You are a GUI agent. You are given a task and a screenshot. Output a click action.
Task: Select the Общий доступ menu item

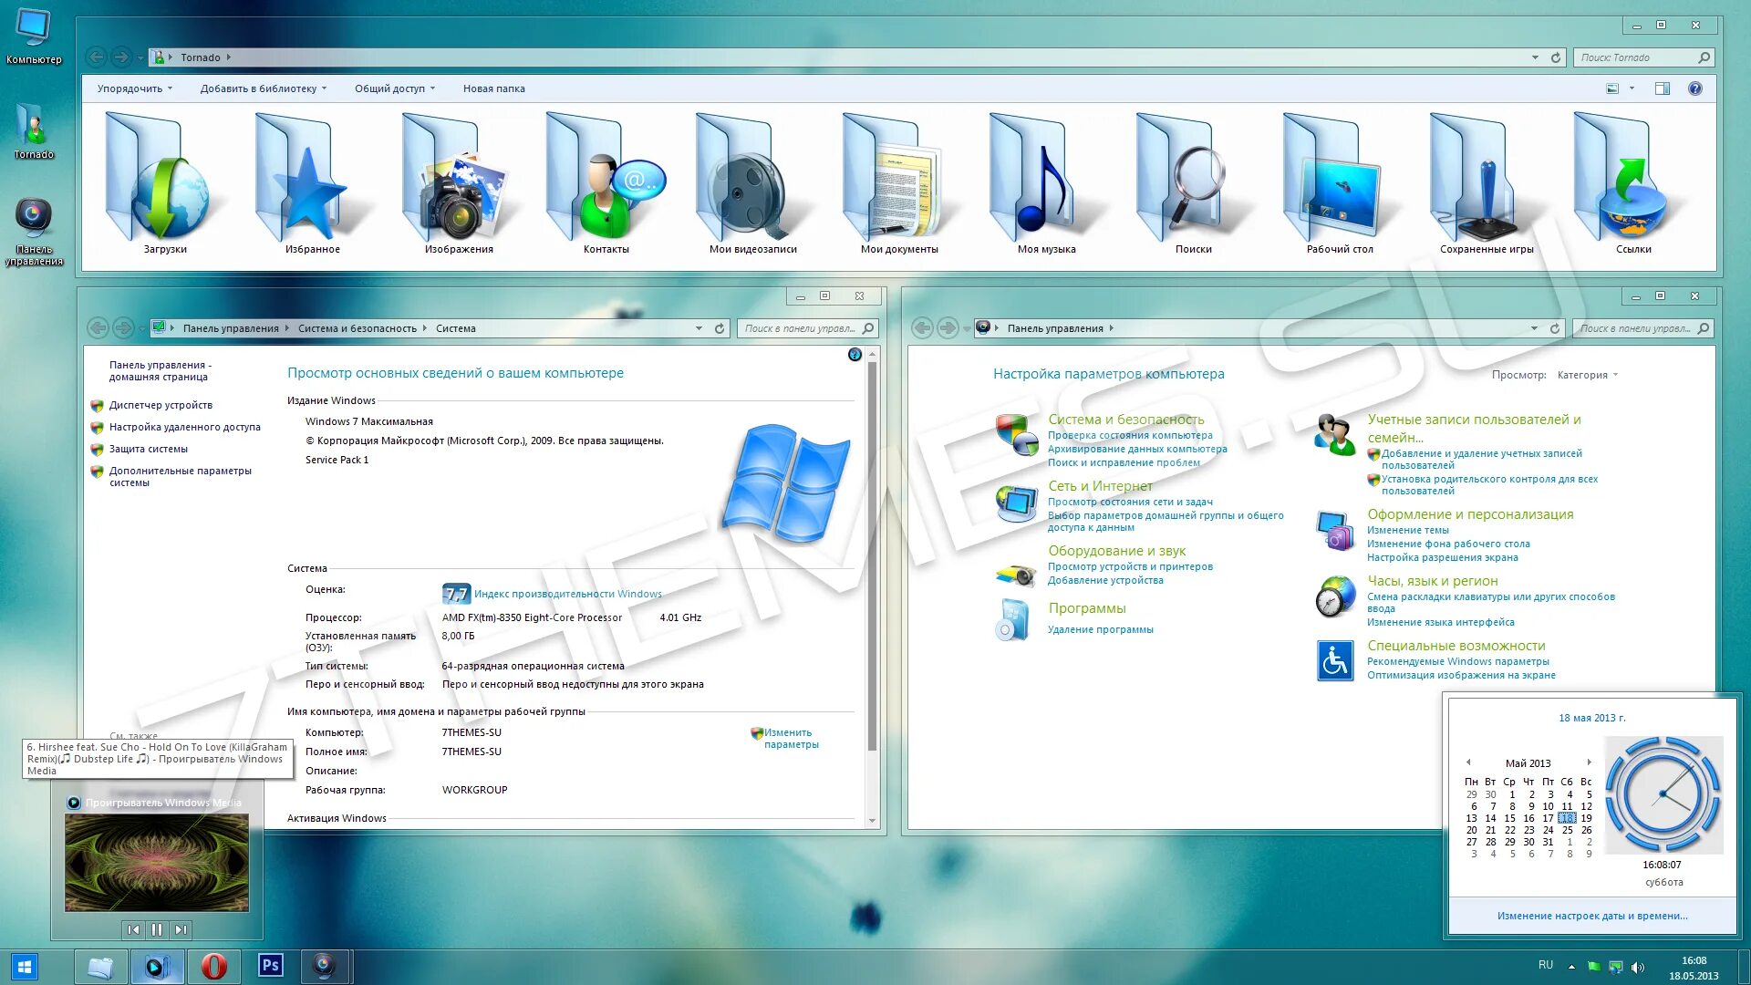click(x=390, y=88)
